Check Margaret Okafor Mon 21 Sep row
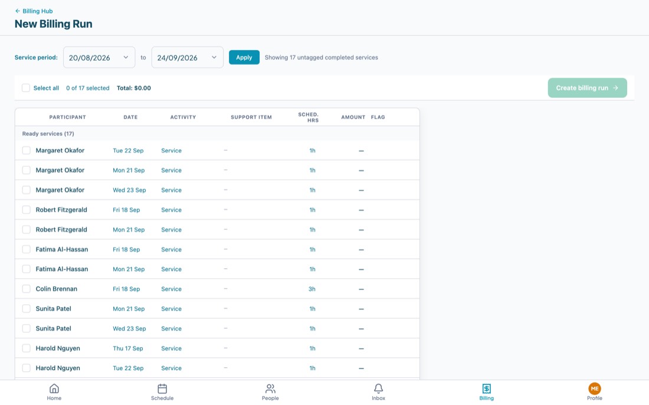Screen dimensions: 649x405 (x=26, y=170)
